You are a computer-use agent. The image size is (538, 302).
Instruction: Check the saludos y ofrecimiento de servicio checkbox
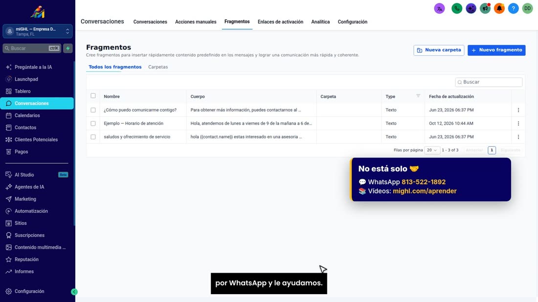point(93,137)
